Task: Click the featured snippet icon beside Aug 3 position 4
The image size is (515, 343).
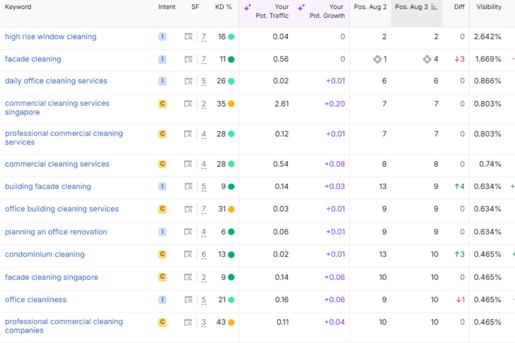Action: click(x=427, y=59)
